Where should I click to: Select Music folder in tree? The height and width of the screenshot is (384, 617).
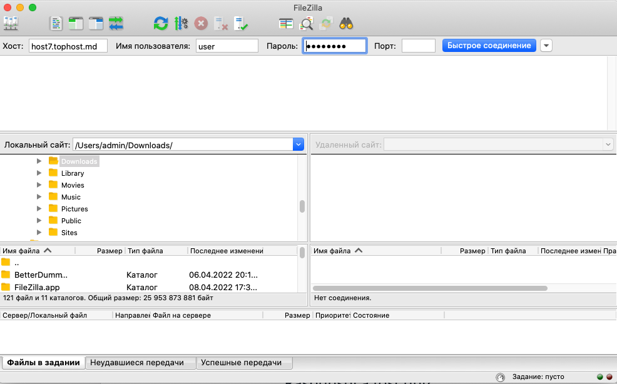click(x=71, y=197)
